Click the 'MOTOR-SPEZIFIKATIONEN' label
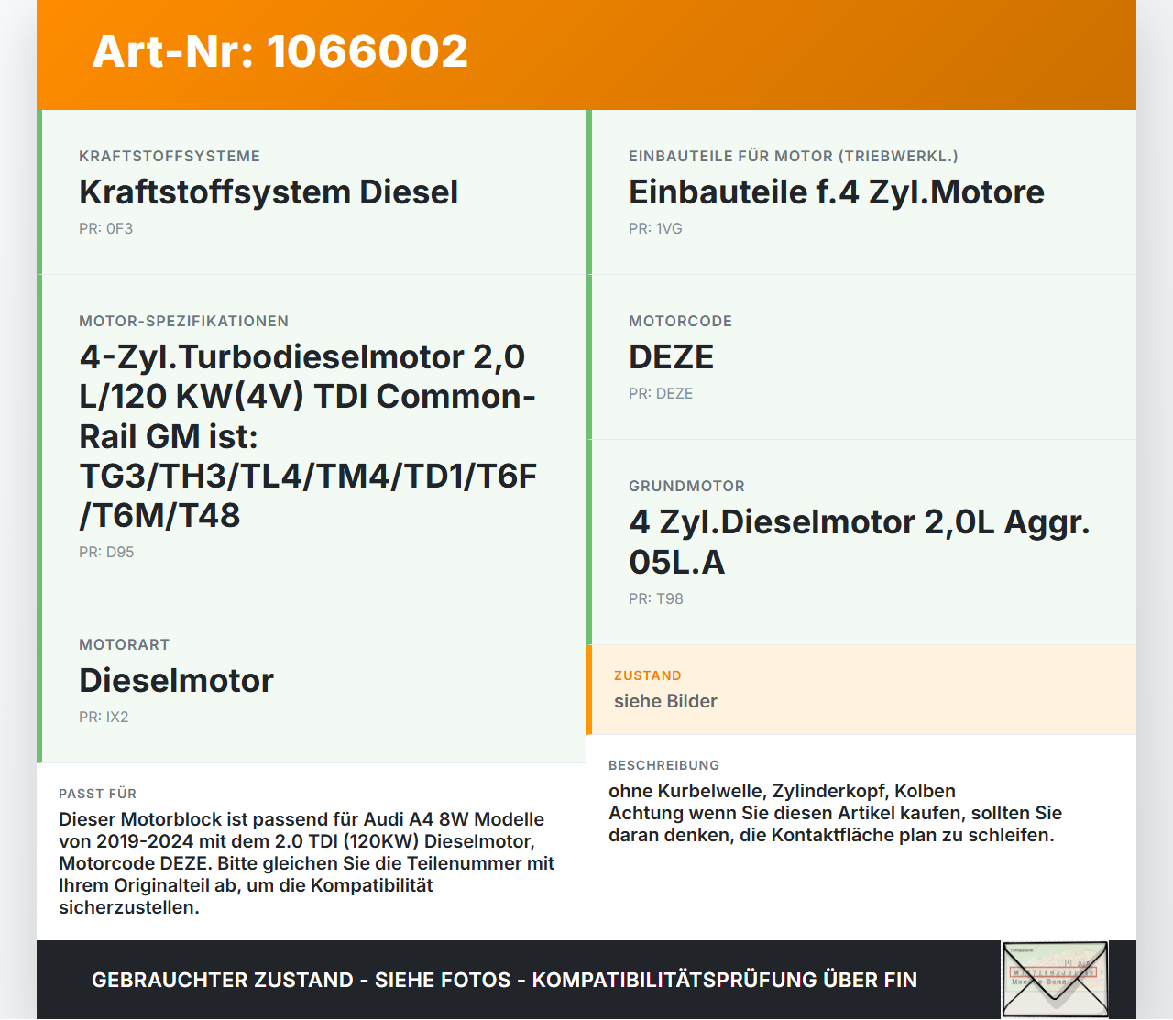This screenshot has width=1173, height=1020. pyautogui.click(x=184, y=322)
